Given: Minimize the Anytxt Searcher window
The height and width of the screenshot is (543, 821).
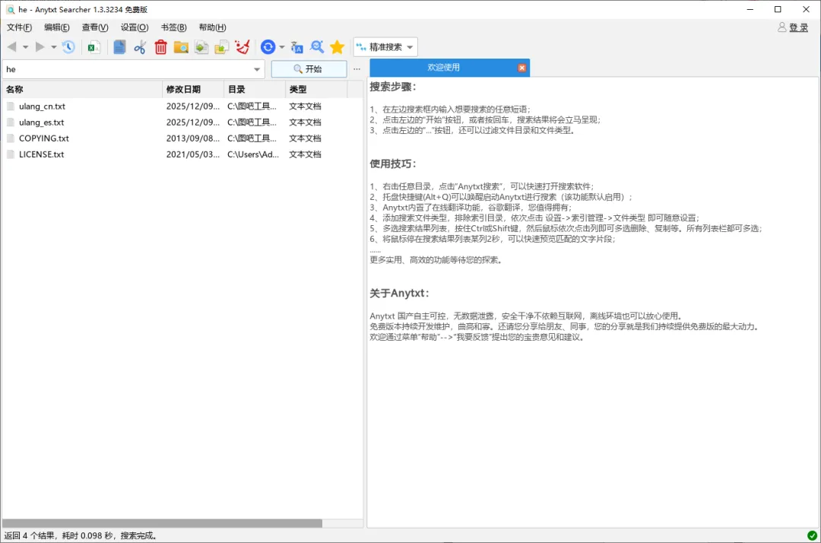Looking at the screenshot, I should pos(750,9).
